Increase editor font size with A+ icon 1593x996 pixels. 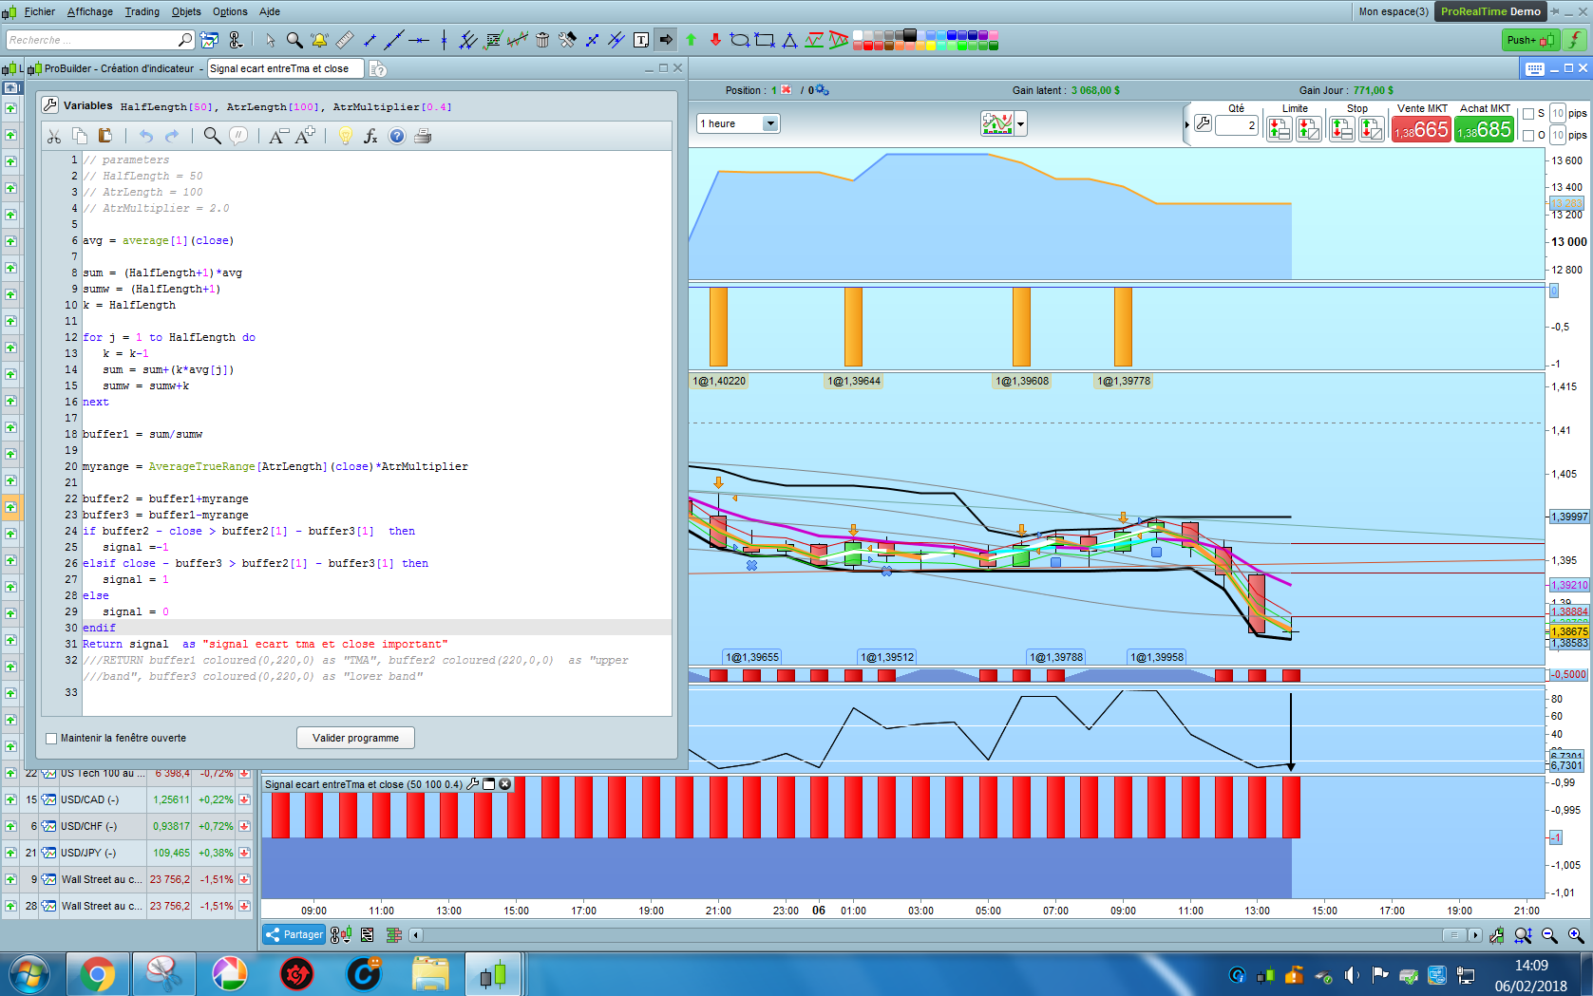coord(305,136)
